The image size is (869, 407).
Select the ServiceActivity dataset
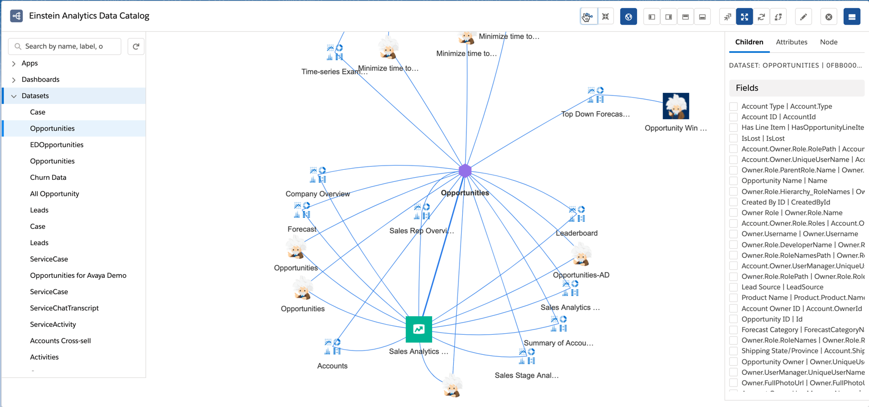(x=53, y=325)
